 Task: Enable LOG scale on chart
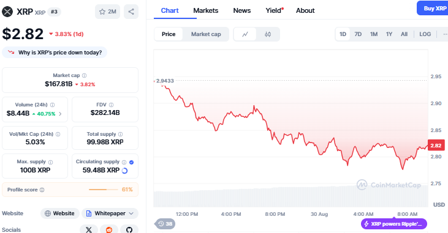(425, 34)
